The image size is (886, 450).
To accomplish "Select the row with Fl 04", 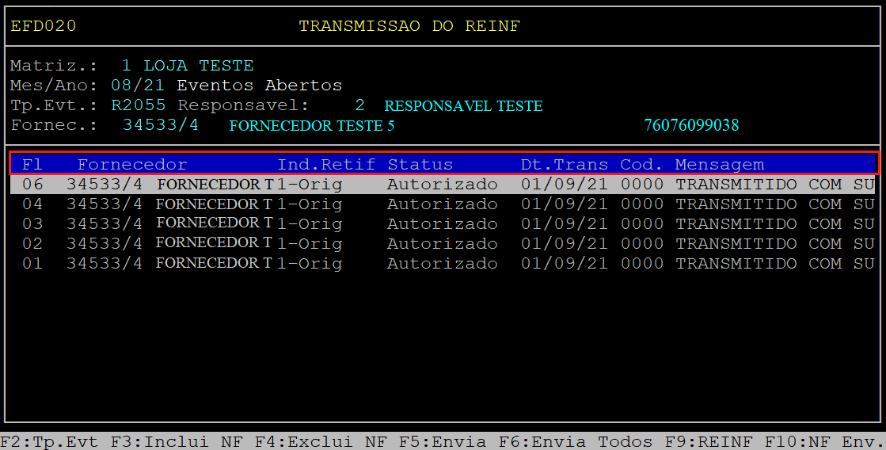I will tap(442, 204).
